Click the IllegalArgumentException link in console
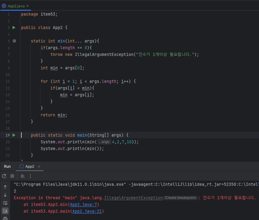 pos(133,198)
